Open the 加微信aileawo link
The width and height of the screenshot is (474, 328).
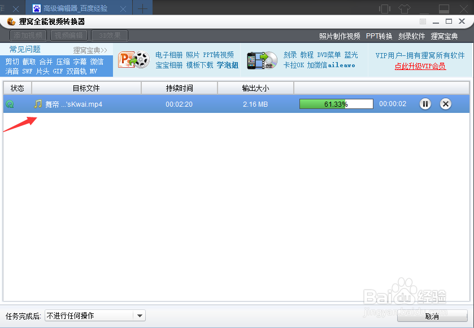[331, 65]
